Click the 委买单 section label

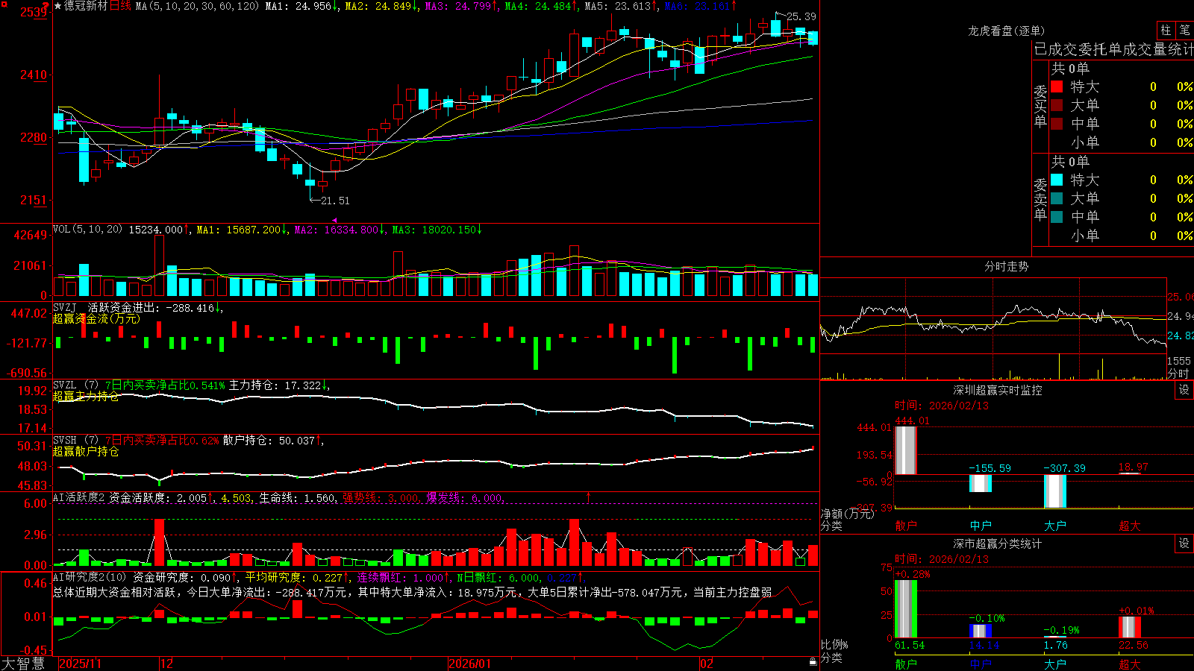point(1040,106)
